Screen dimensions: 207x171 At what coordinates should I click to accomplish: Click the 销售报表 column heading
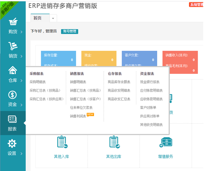pos(77,74)
